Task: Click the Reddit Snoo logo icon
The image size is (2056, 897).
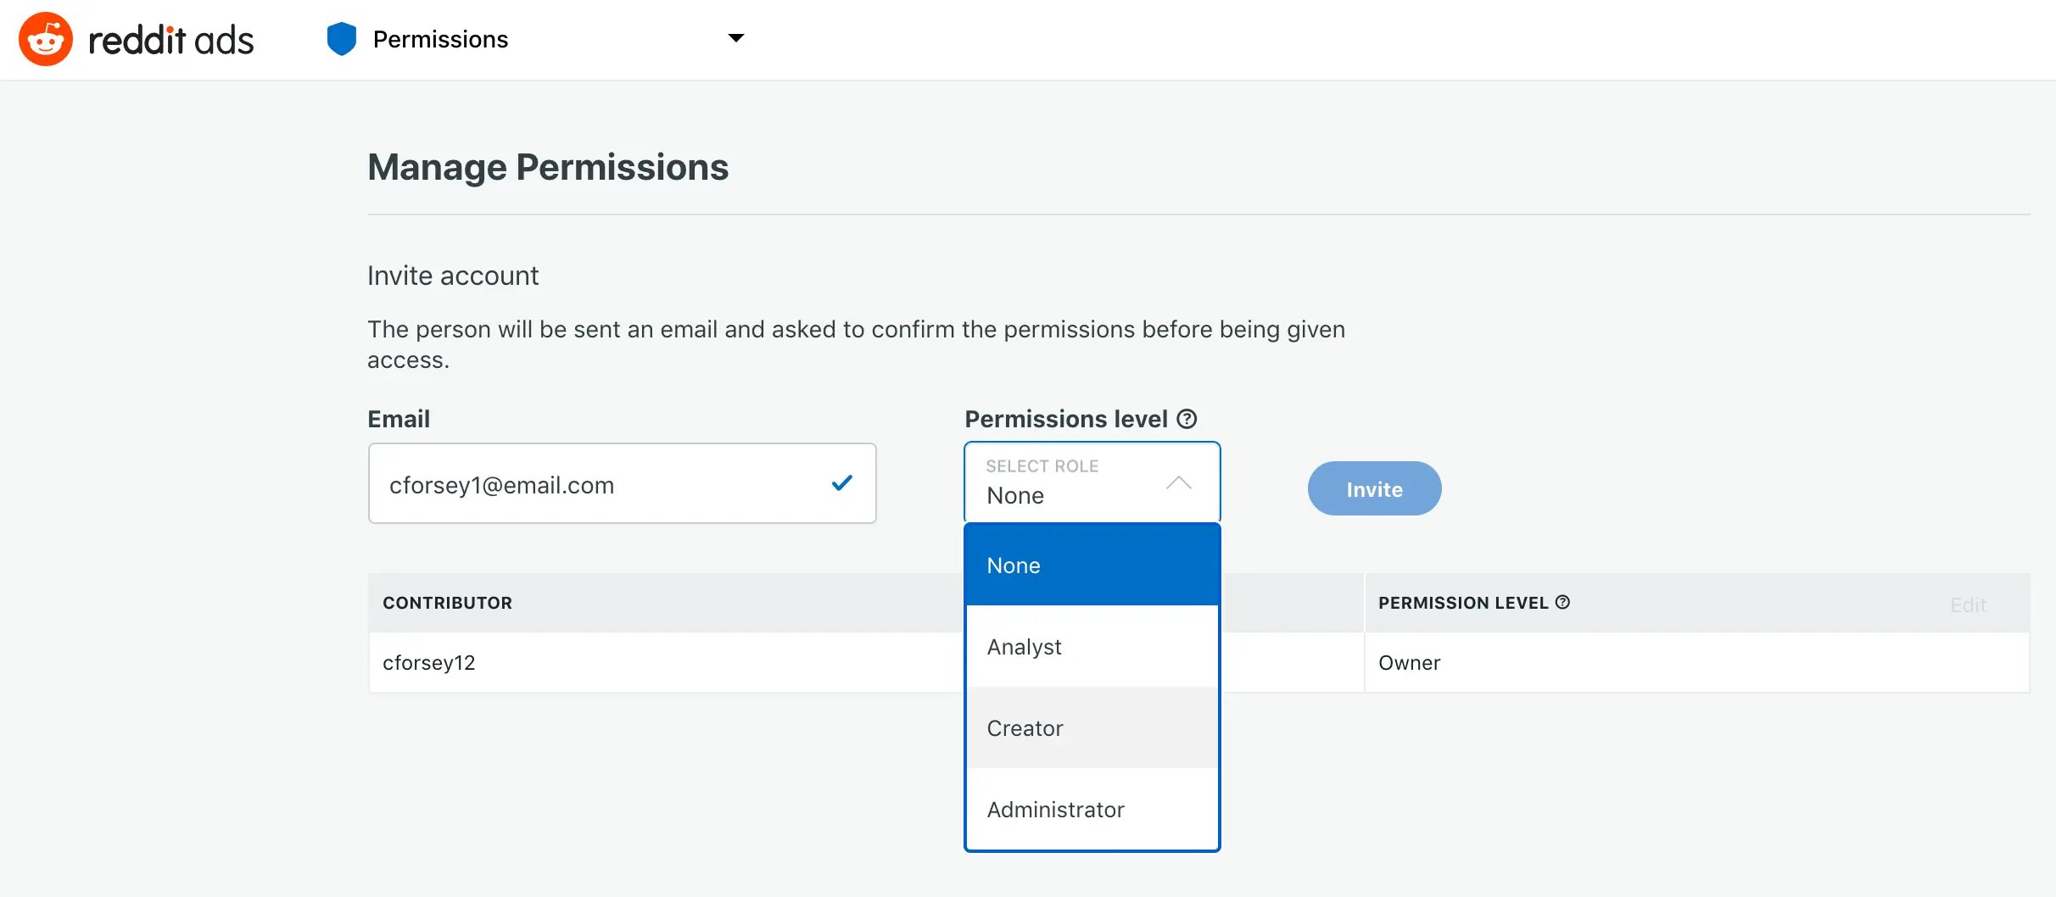Action: (46, 39)
